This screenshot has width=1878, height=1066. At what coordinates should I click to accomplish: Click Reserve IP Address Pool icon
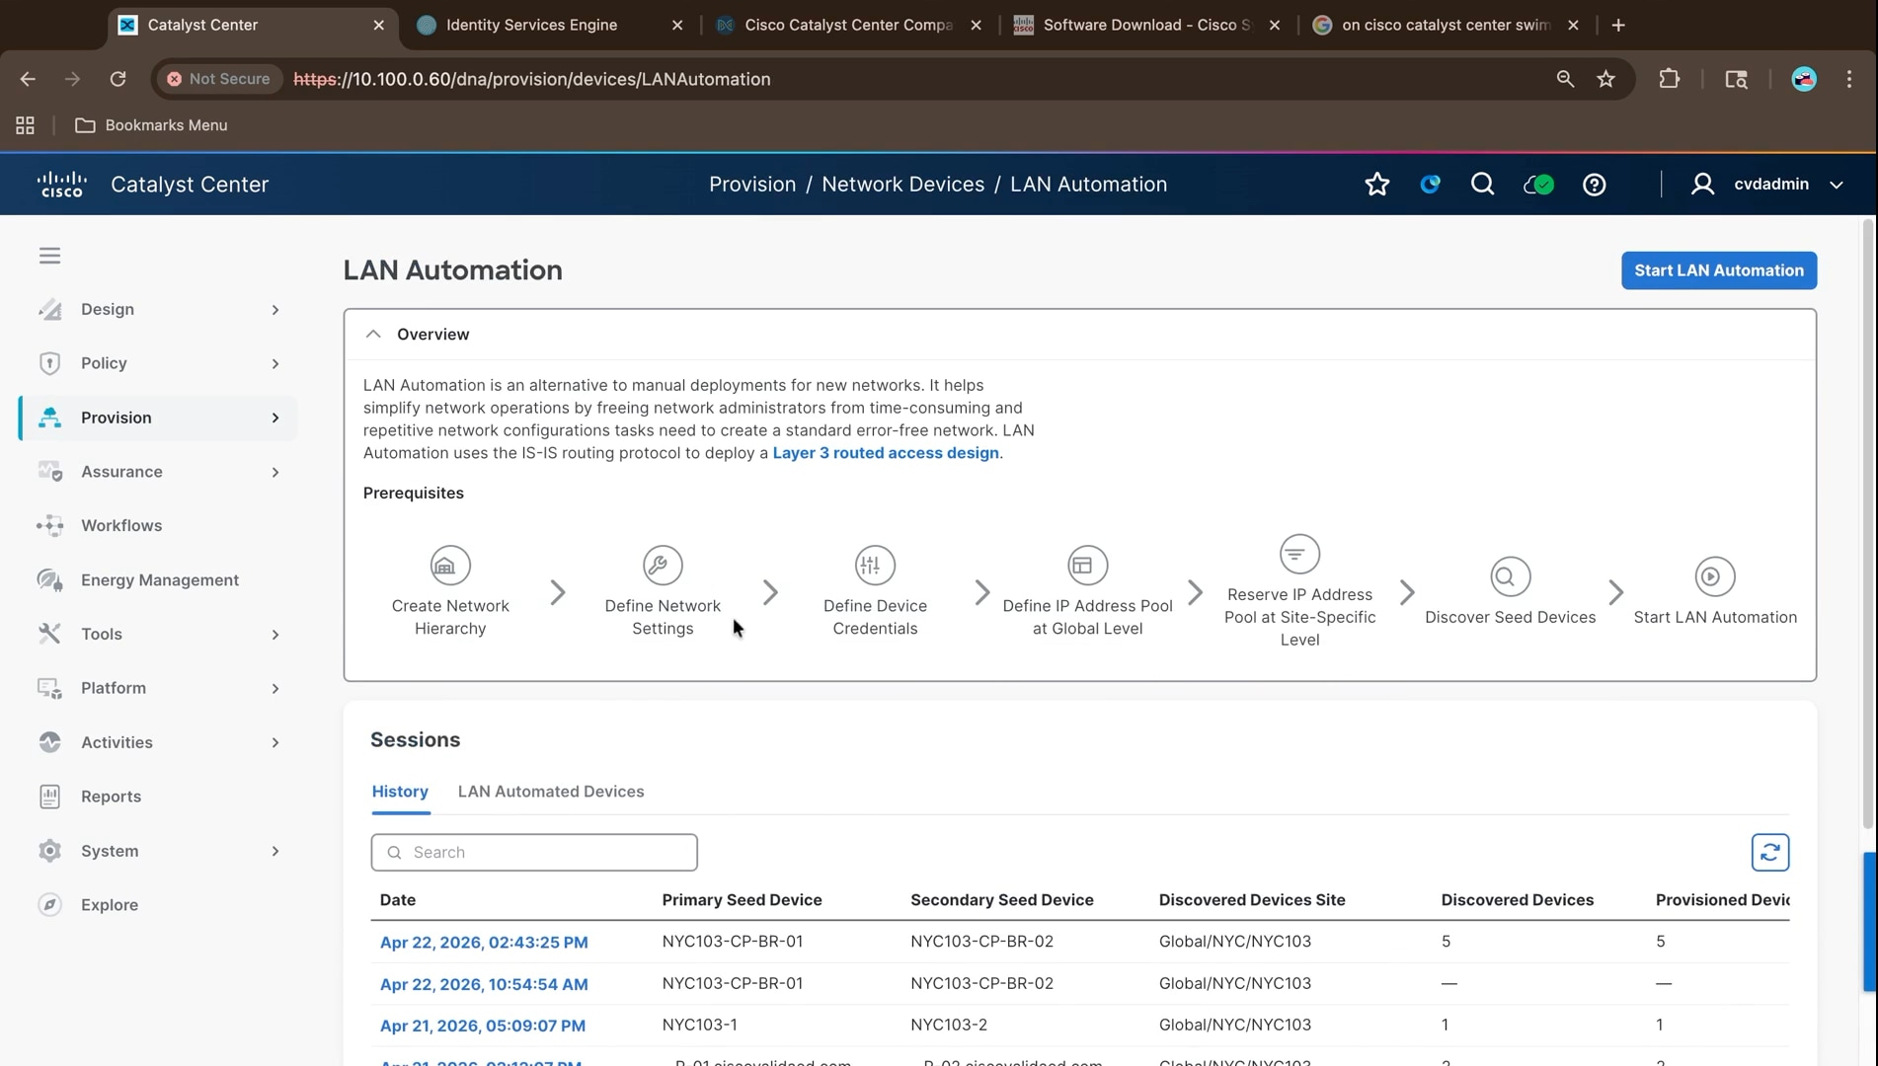pyautogui.click(x=1299, y=555)
